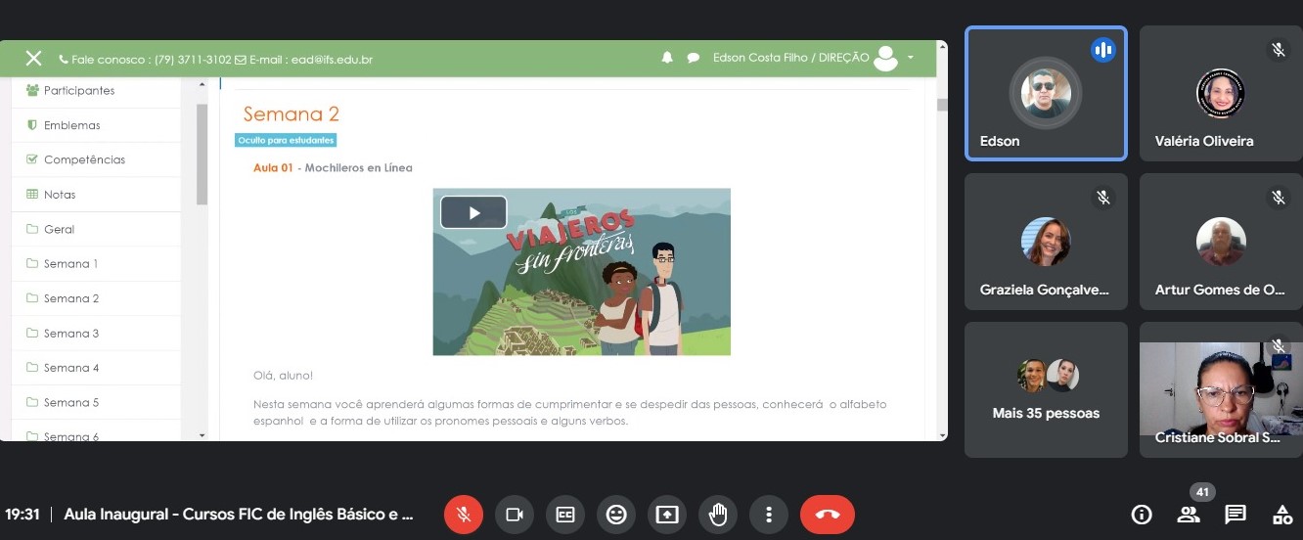Click the Viajeros sin fronteras video thumbnail
The image size is (1303, 540).
pyautogui.click(x=581, y=271)
